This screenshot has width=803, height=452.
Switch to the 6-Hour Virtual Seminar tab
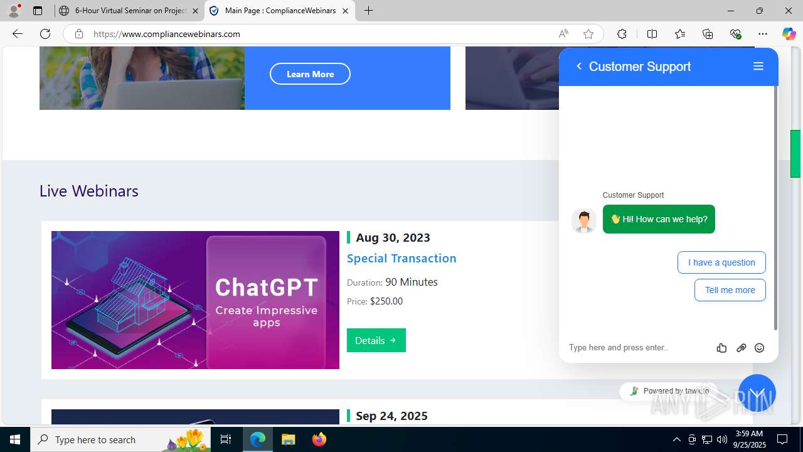tap(129, 11)
